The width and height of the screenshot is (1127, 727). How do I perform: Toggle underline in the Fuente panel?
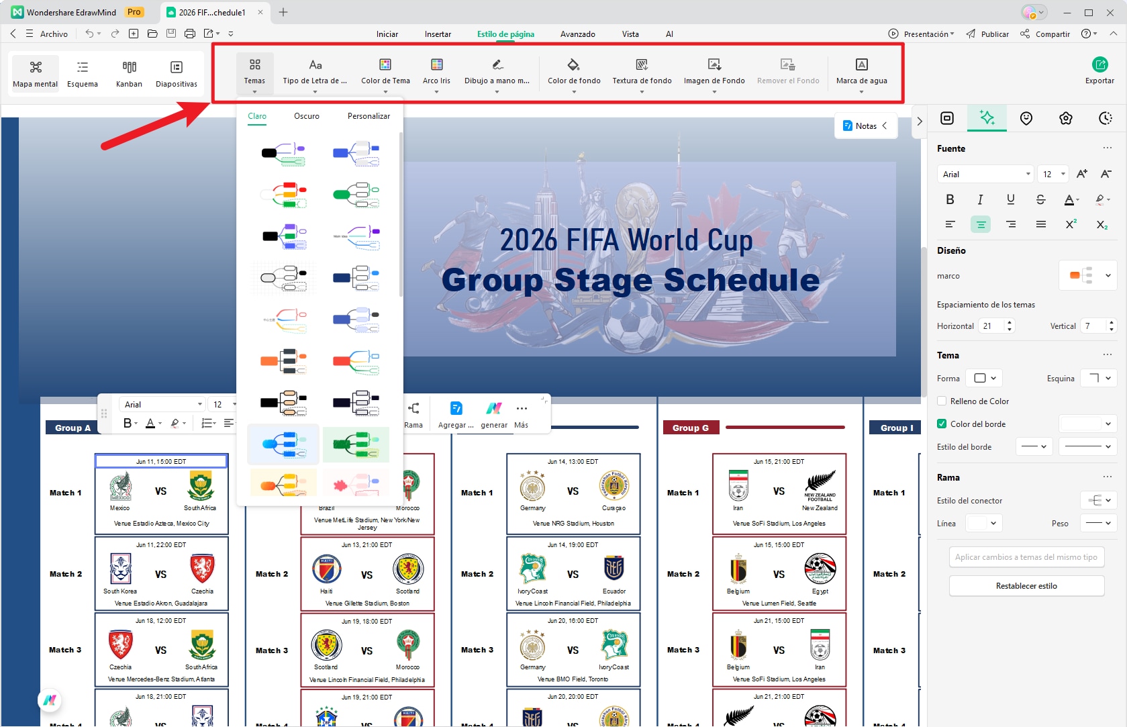pyautogui.click(x=1010, y=199)
